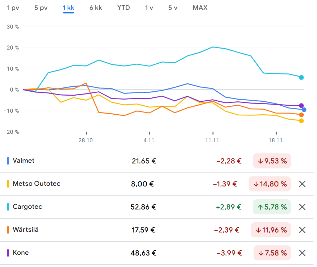Click Valmet's −2,28 € change value
Viewport: 317px width, 267px height.
229,161
